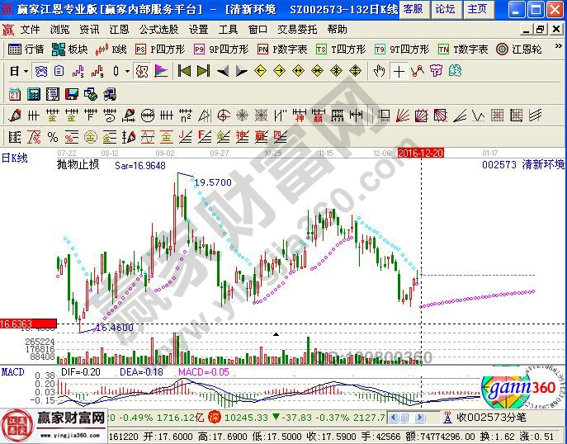This screenshot has height=444, width=567.
Task: Open the 交易委托 menu
Action: pyautogui.click(x=297, y=29)
